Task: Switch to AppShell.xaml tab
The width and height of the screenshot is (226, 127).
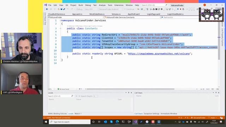Action: tap(134, 14)
